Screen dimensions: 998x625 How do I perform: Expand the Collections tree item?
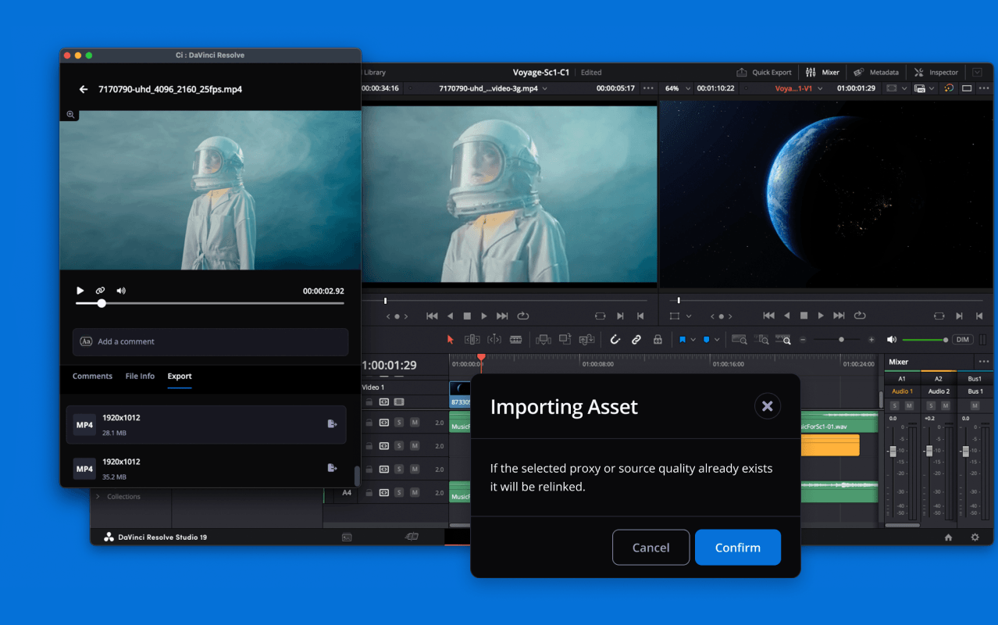pyautogui.click(x=98, y=497)
